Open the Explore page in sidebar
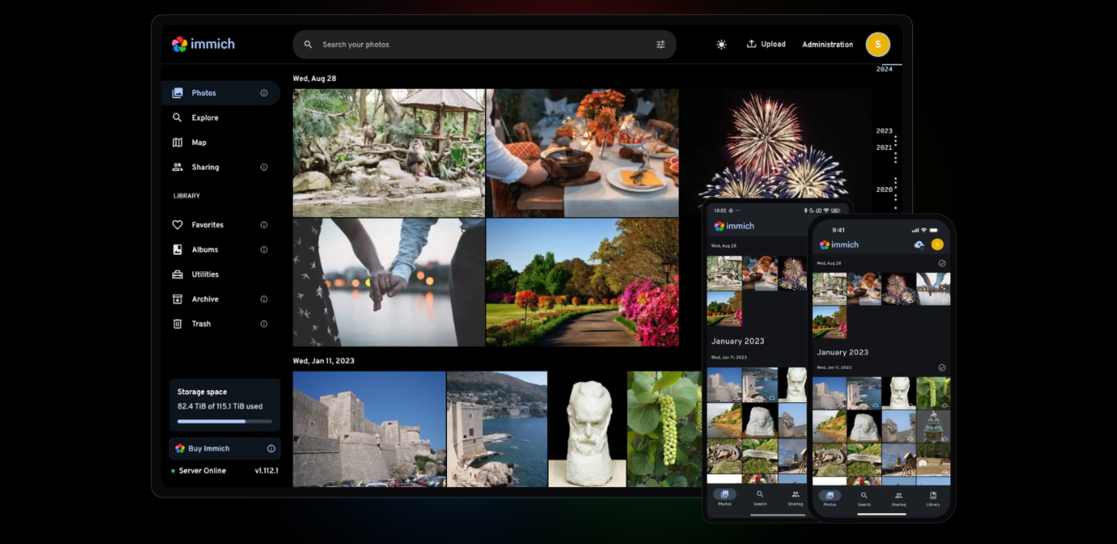This screenshot has height=544, width=1117. (x=204, y=117)
